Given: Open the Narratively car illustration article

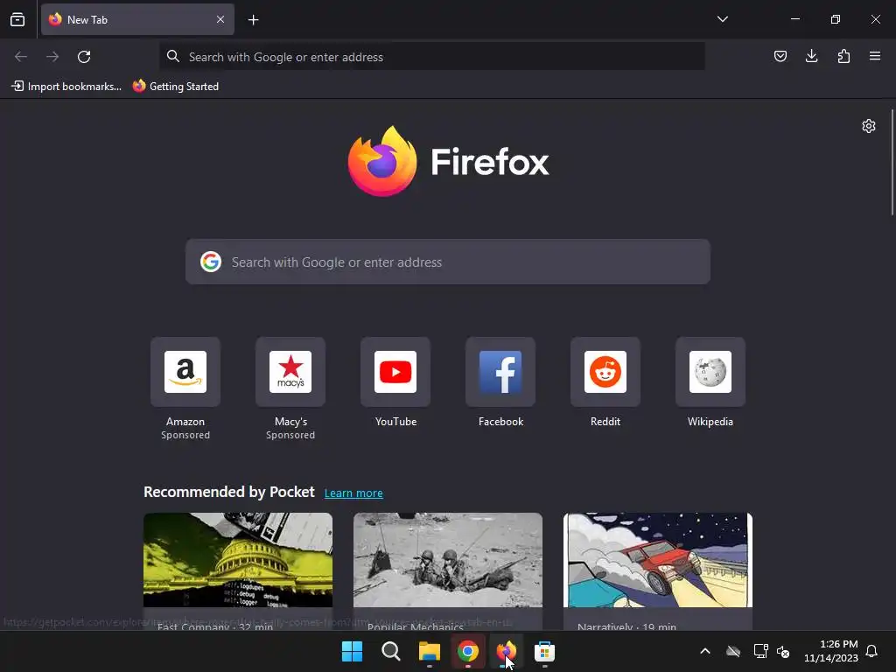Looking at the screenshot, I should 658,560.
